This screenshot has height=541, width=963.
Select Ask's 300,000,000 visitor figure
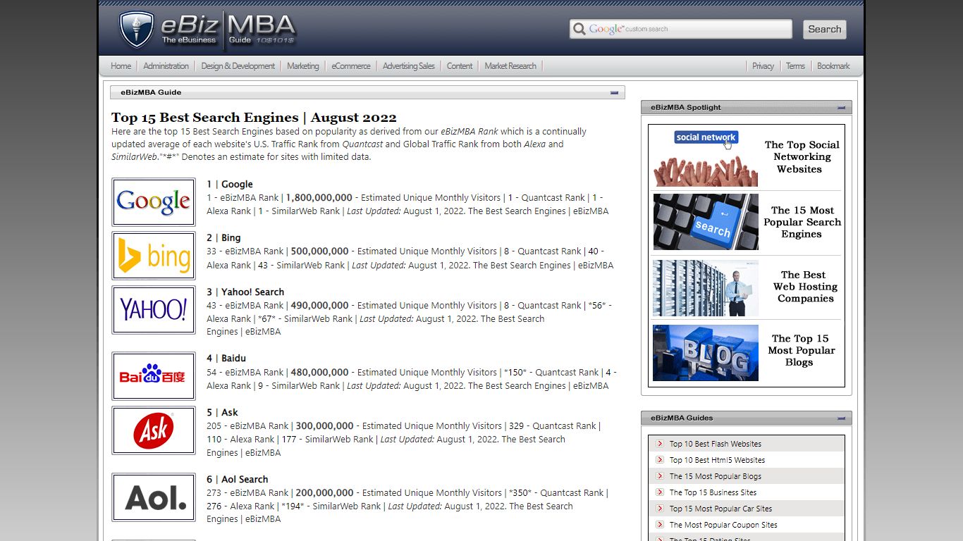click(324, 426)
